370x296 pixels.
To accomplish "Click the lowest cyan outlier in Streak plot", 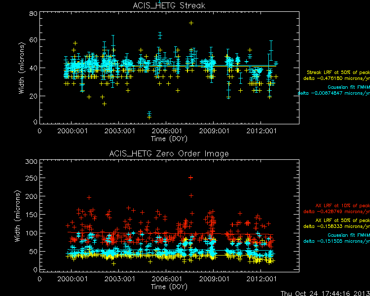I will pyautogui.click(x=149, y=115).
